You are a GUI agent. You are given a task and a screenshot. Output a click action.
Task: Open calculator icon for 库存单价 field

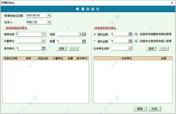coord(43,48)
